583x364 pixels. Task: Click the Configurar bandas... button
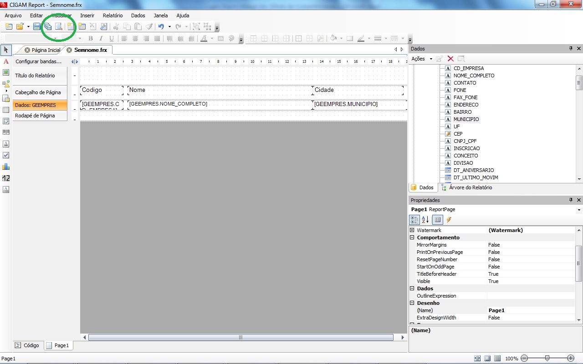click(38, 61)
